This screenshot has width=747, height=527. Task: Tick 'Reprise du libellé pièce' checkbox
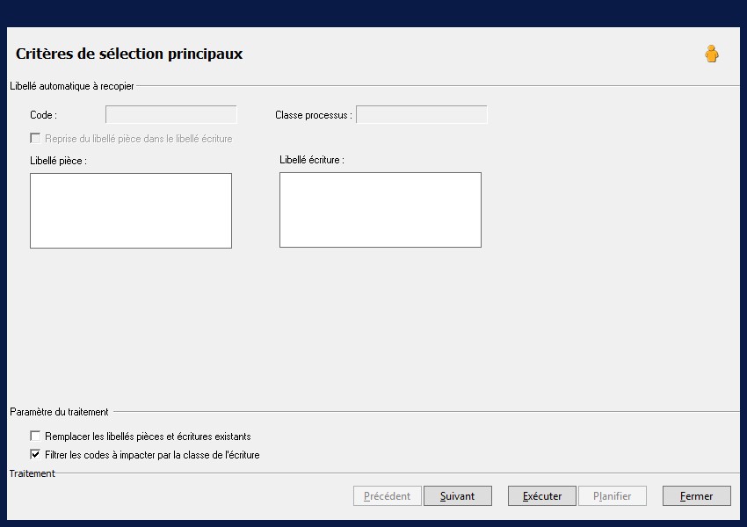tap(35, 138)
